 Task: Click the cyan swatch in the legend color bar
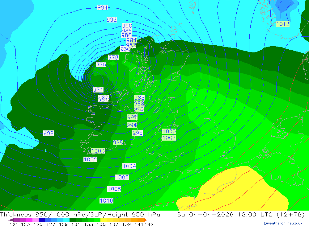[x=66, y=220]
